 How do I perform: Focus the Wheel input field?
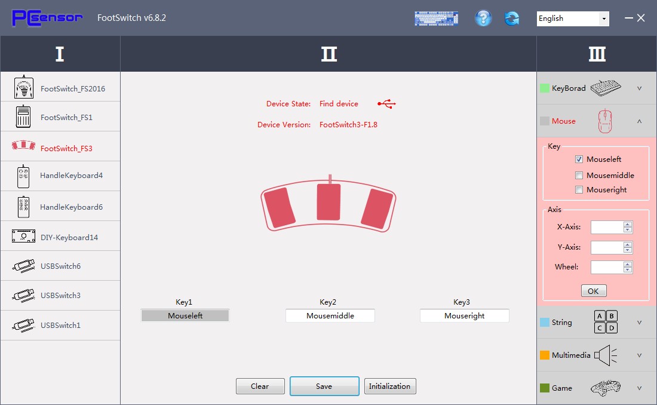point(607,267)
